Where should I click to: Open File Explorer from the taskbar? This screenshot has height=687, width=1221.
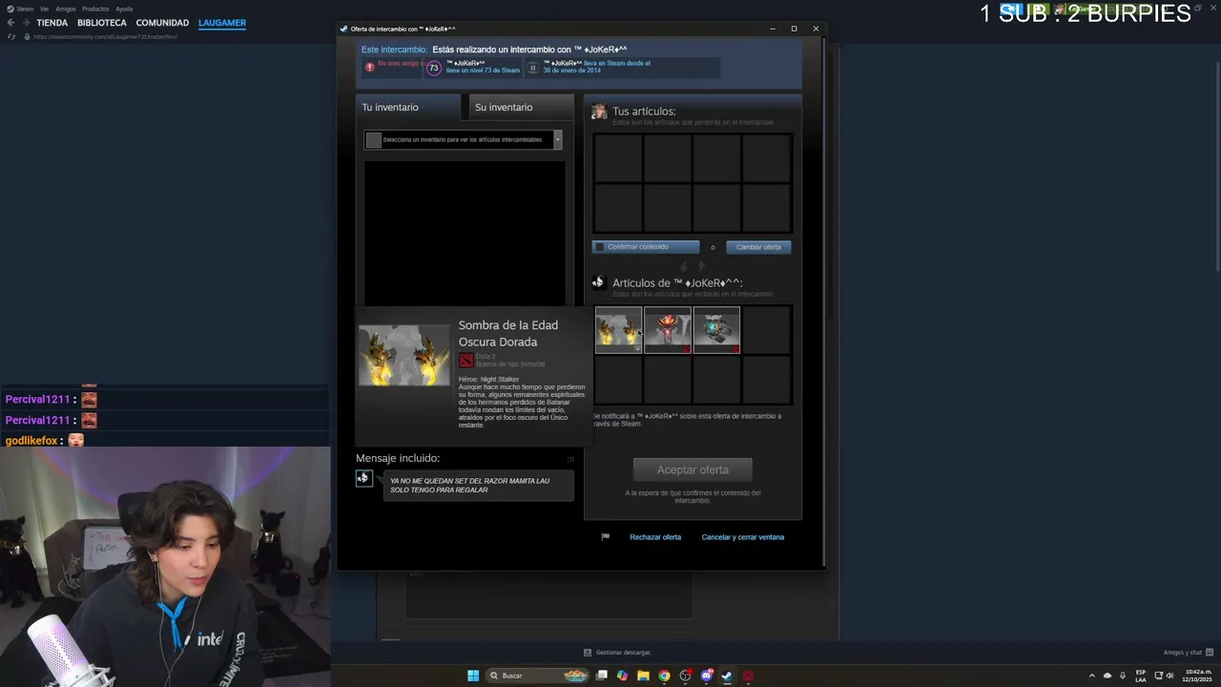[x=644, y=676]
